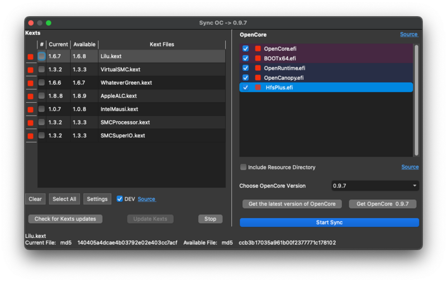Image resolution: width=447 pixels, height=282 pixels.
Task: Check the VirtualSMC.kext row checkbox
Action: (41, 69)
